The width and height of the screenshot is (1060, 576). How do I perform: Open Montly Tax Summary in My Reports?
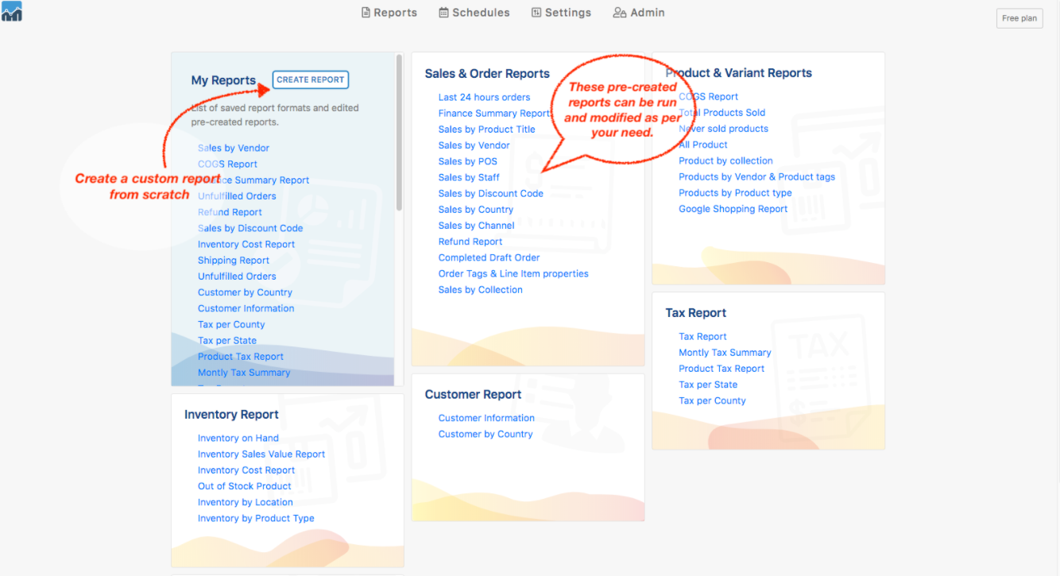click(x=244, y=373)
